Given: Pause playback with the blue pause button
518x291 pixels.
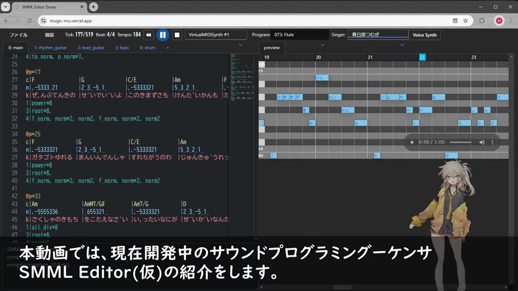Looking at the screenshot, I should point(162,34).
